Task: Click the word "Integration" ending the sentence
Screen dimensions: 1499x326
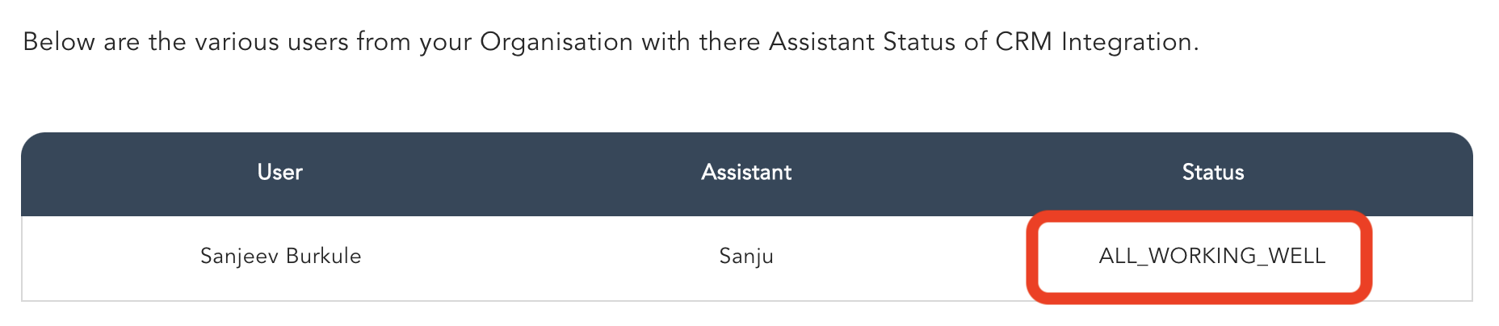Action: tap(1128, 42)
